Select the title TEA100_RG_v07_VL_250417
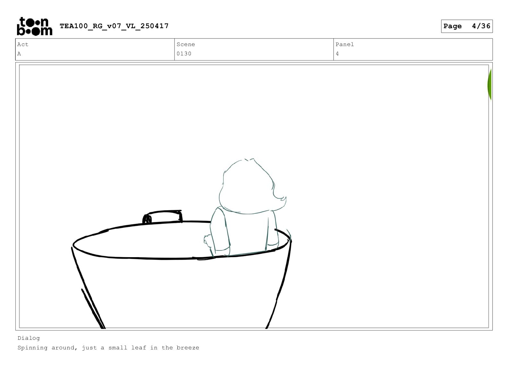The image size is (508, 392). pyautogui.click(x=114, y=26)
